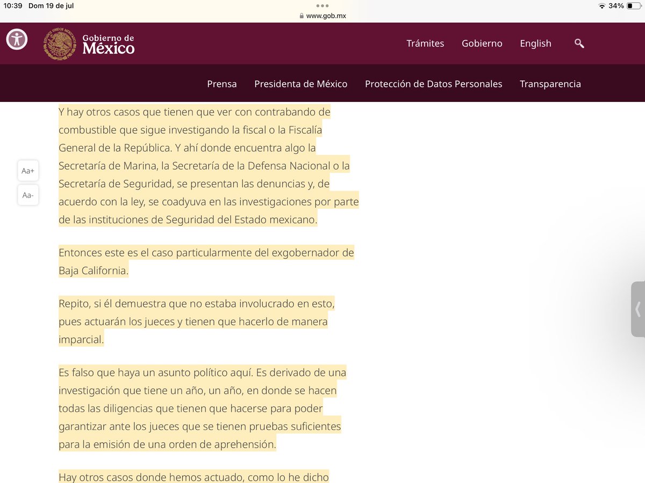Screen dimensions: 645x483
Task: Increase text size with Aa+ button
Action: [28, 171]
